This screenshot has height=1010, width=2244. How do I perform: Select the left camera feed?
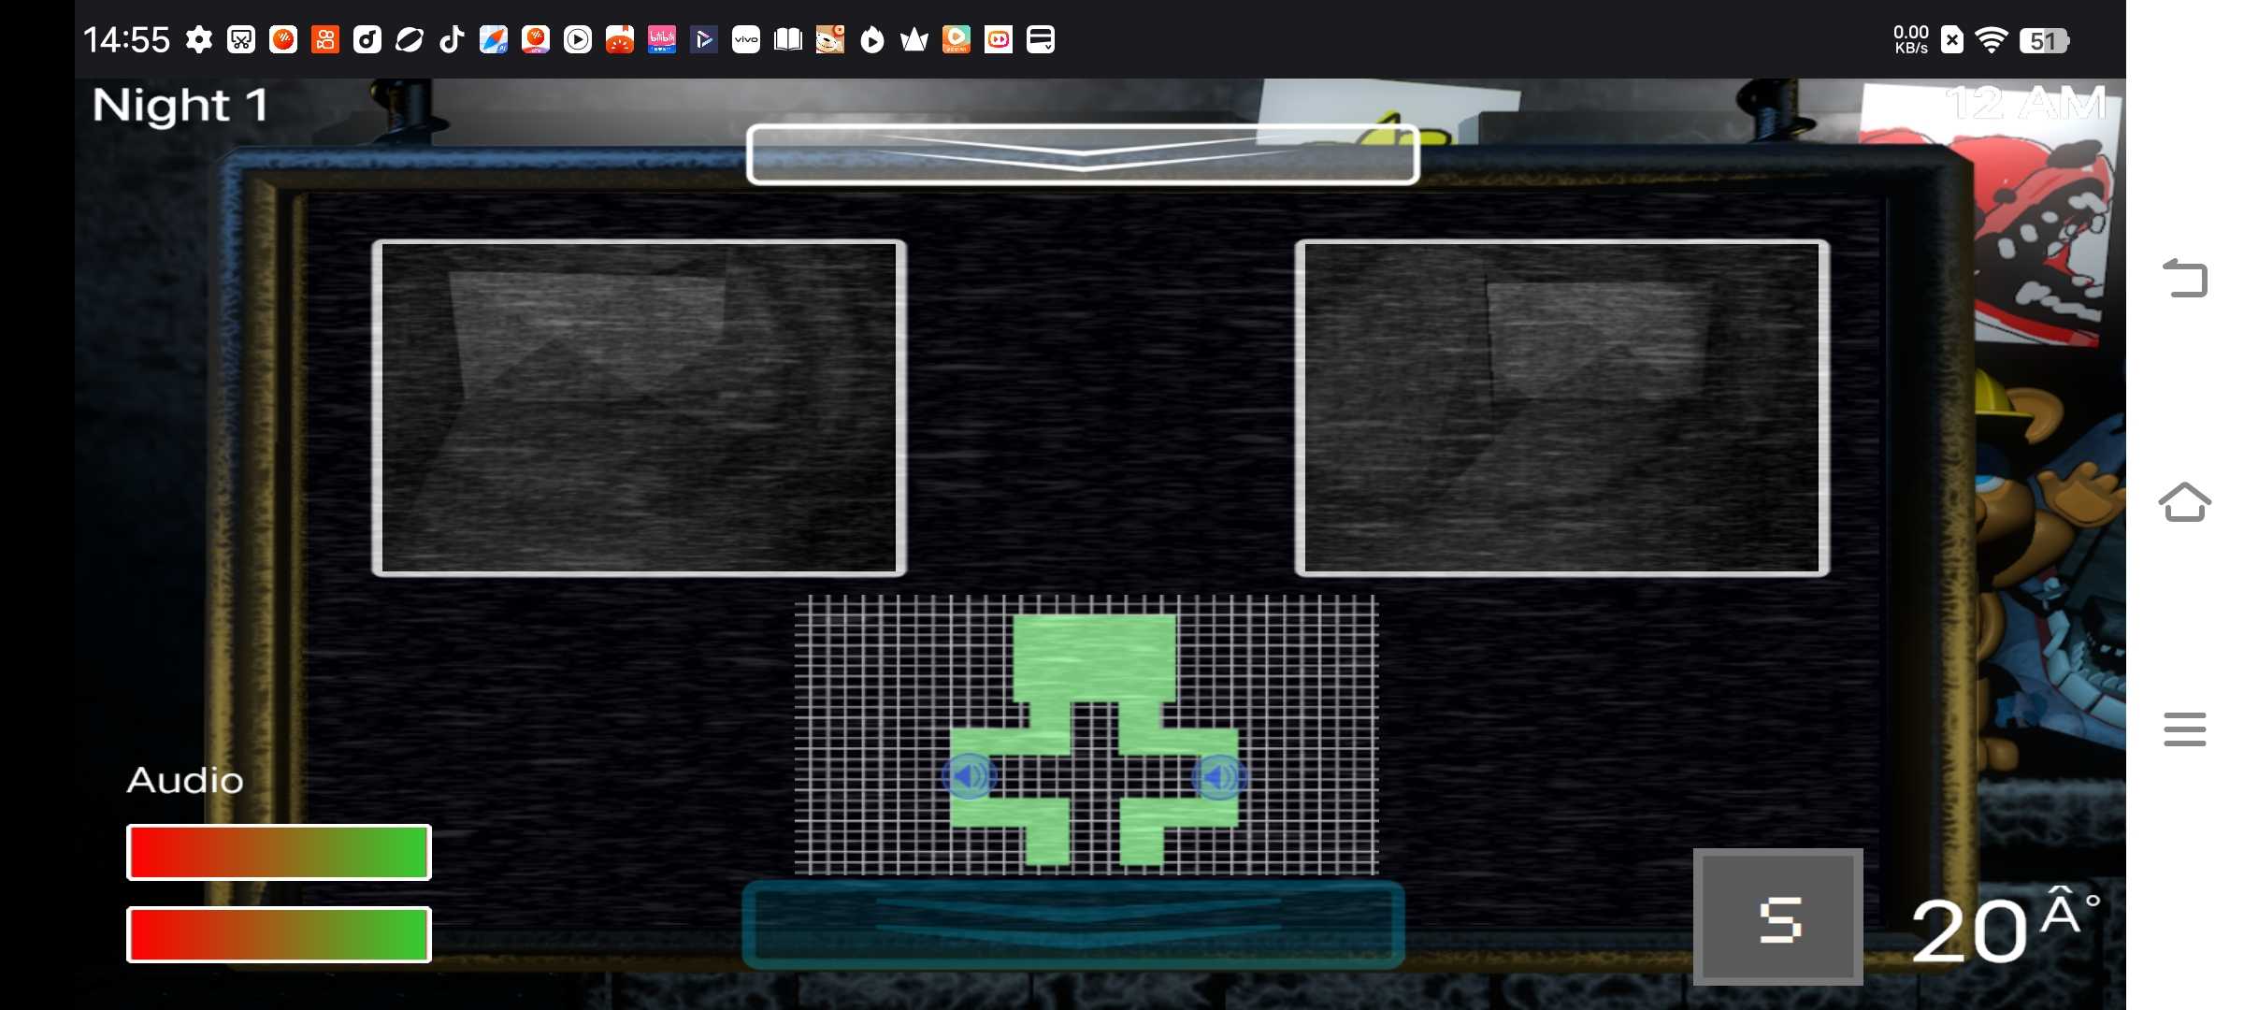tap(639, 408)
